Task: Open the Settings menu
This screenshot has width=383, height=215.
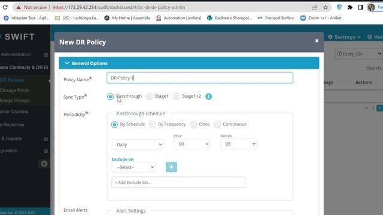Action: pos(345,37)
